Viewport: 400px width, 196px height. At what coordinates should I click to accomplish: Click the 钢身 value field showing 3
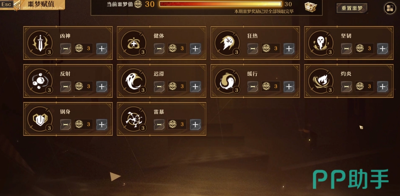(83, 125)
